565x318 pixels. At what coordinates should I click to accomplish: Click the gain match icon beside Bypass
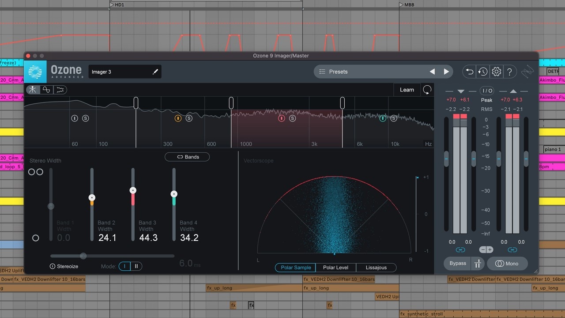click(478, 264)
